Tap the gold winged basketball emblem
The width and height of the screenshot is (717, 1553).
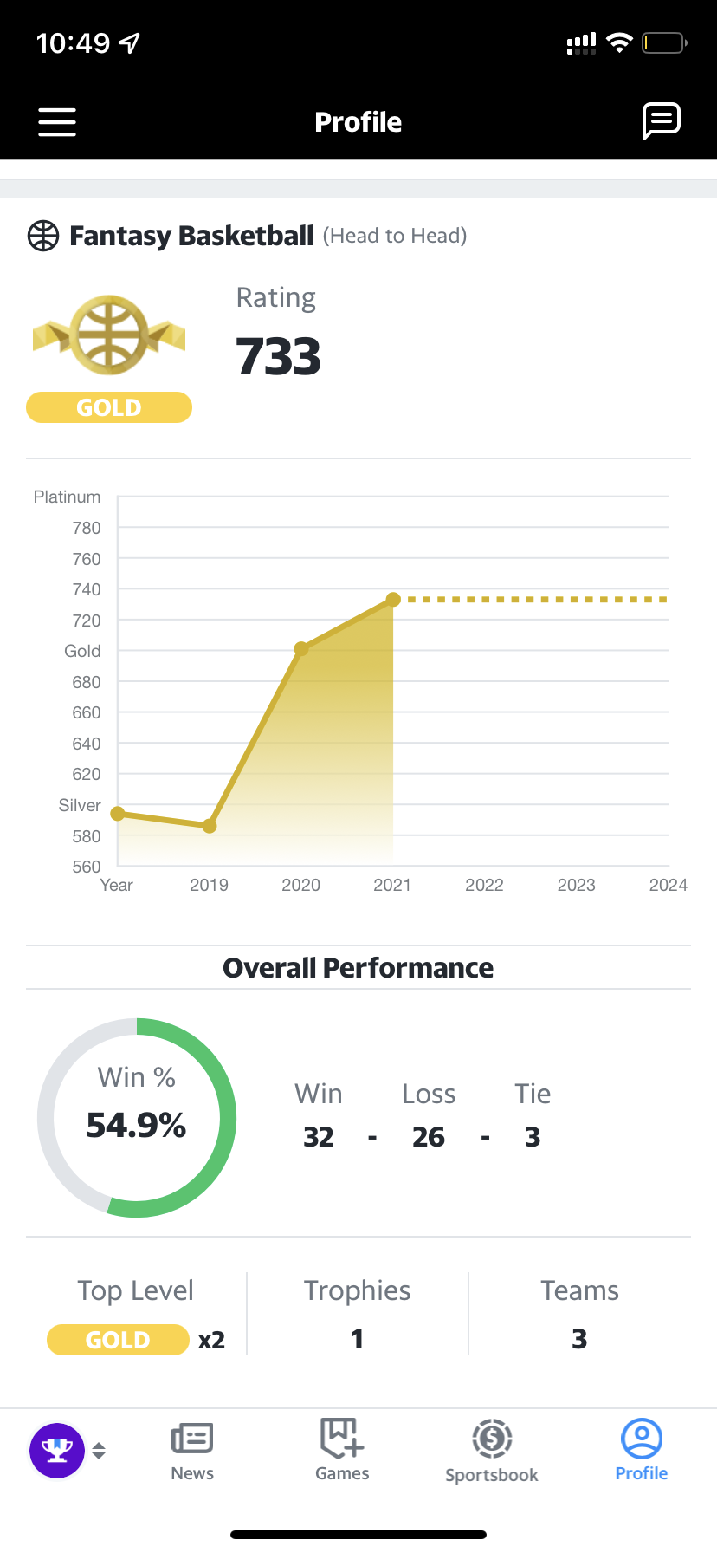[109, 335]
